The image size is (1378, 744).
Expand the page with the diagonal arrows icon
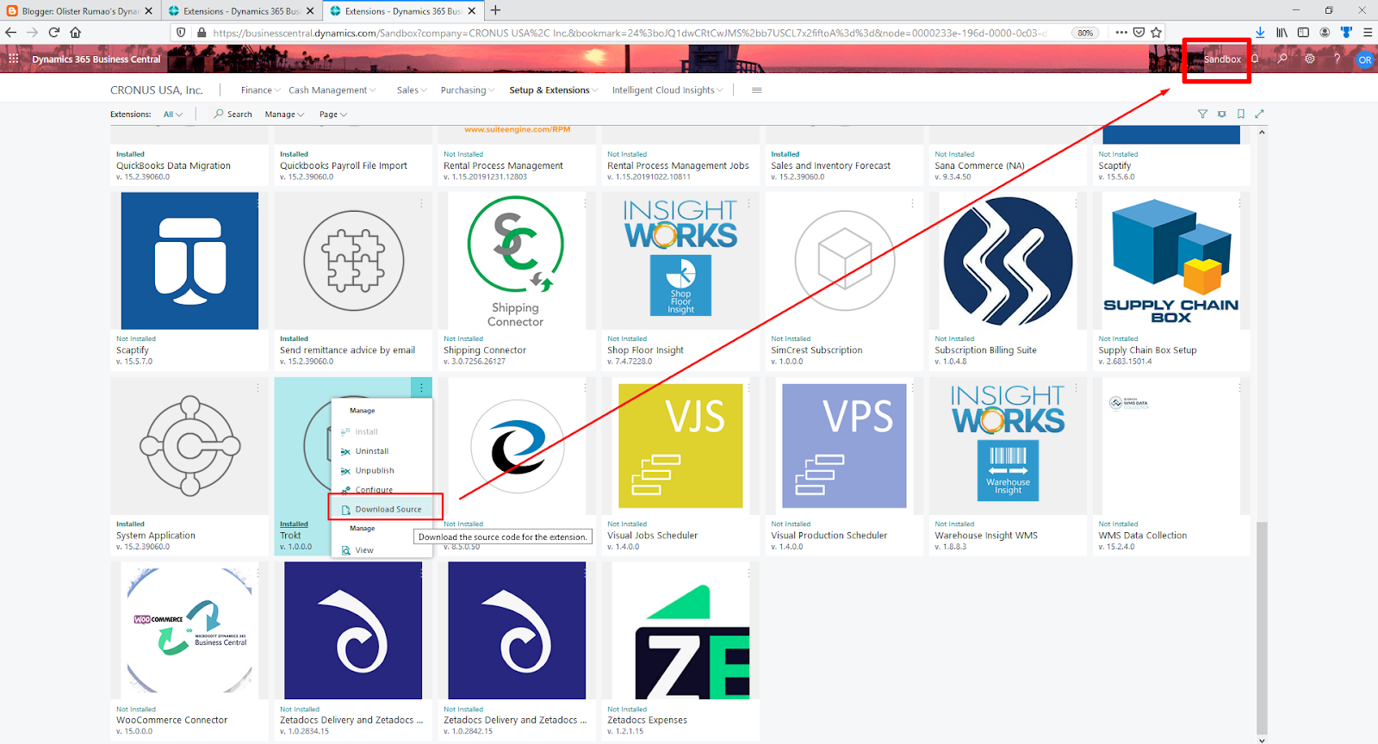point(1260,114)
